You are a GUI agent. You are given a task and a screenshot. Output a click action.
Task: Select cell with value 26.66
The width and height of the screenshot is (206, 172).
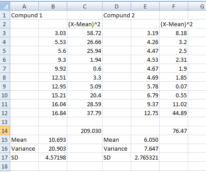(x=85, y=42)
